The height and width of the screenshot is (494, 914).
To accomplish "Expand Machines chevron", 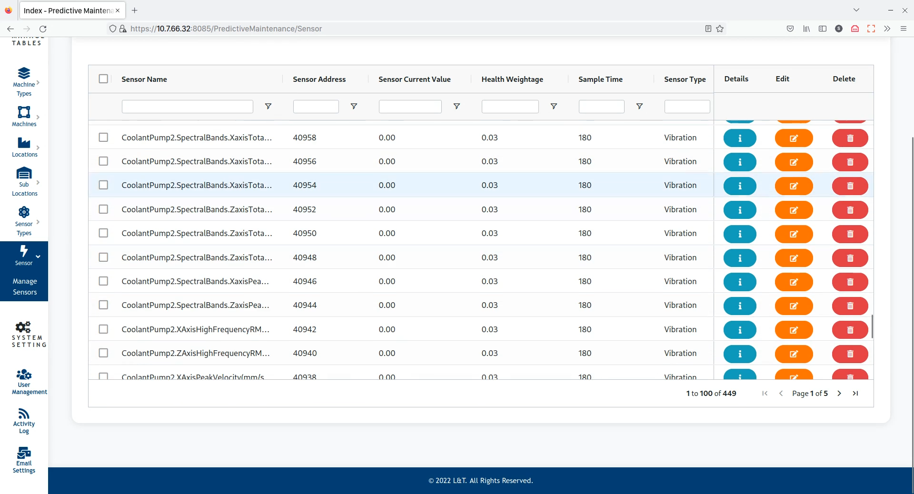I will [38, 117].
